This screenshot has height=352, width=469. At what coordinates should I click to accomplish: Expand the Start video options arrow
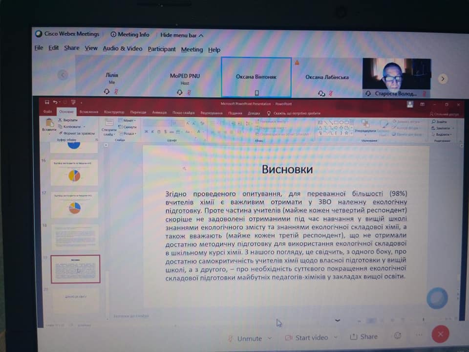(336, 337)
